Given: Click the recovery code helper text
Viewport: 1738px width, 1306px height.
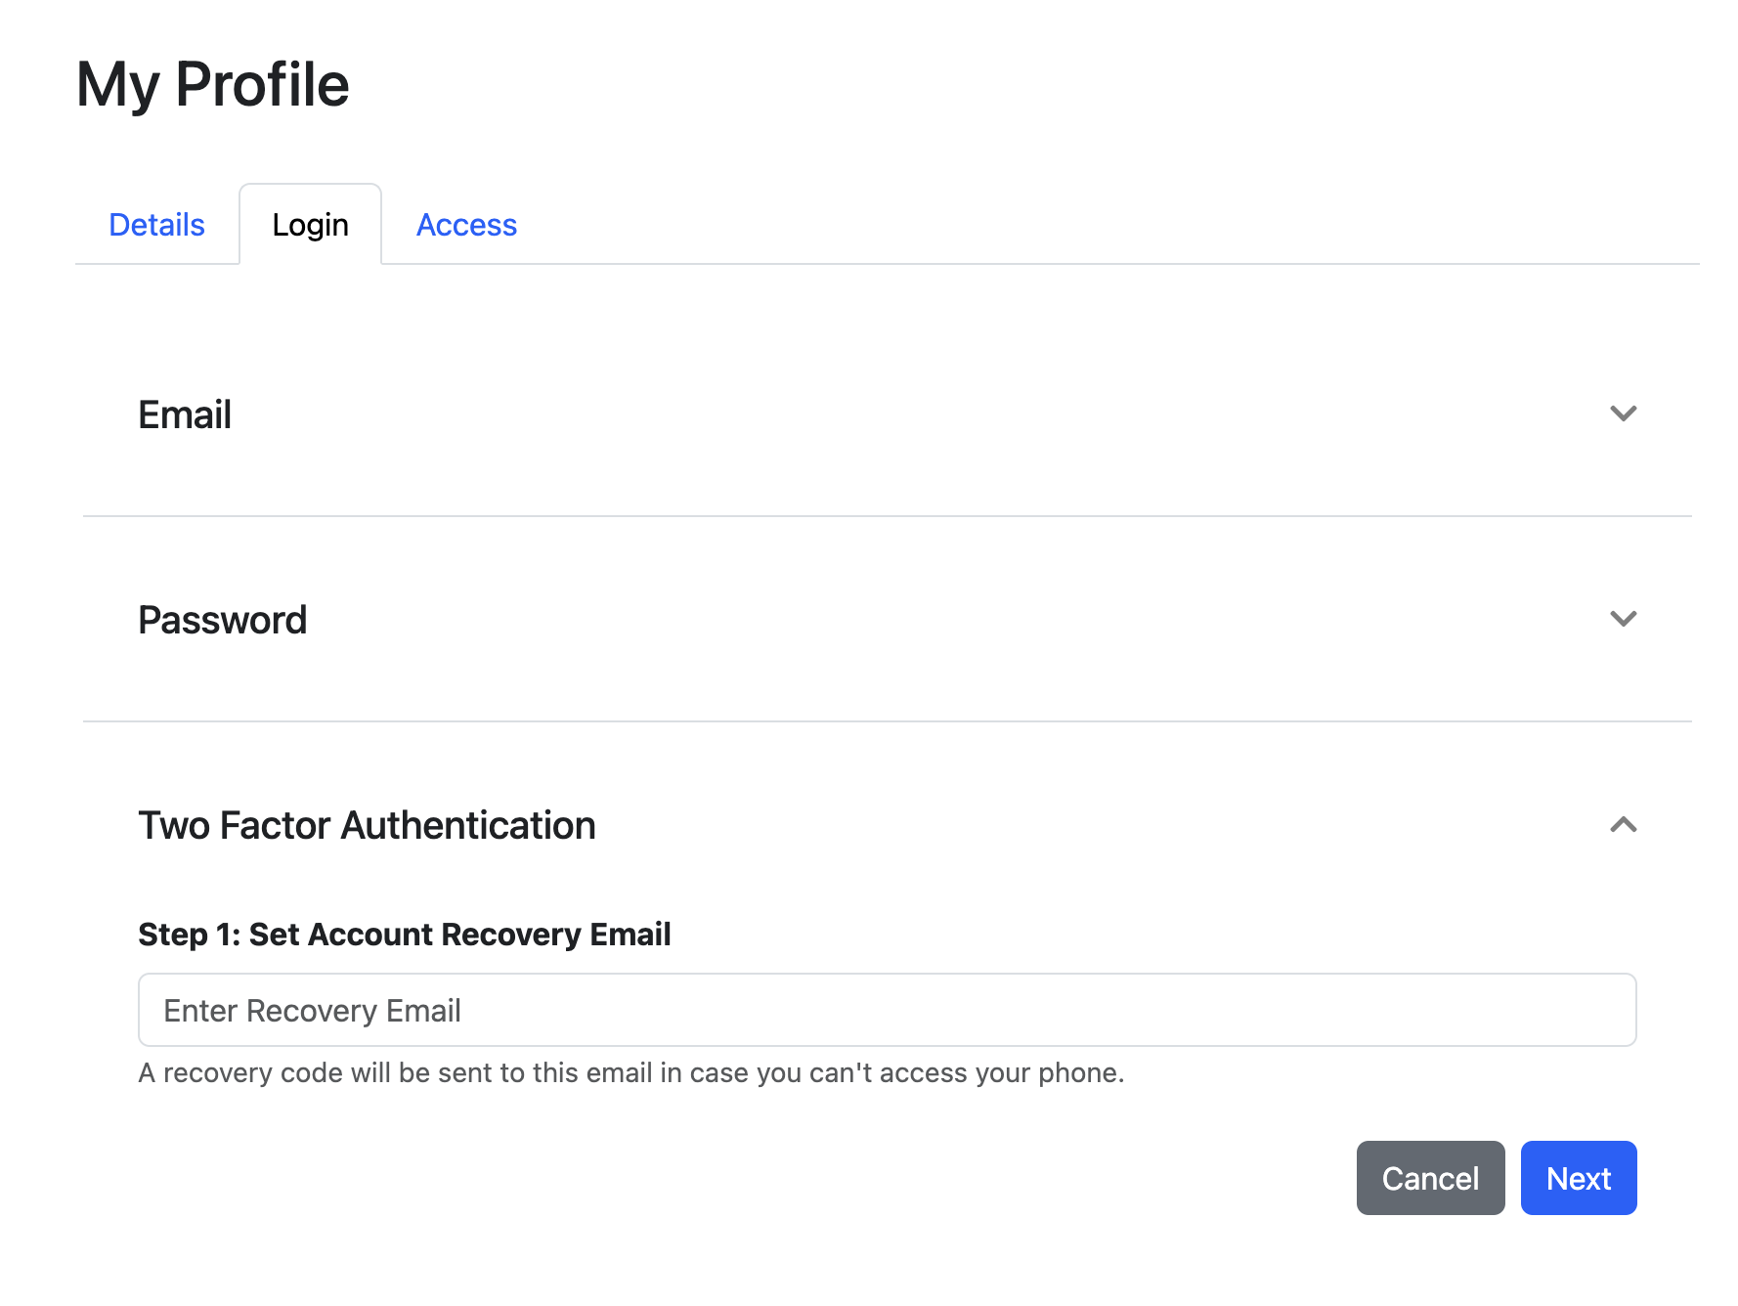Looking at the screenshot, I should (631, 1073).
